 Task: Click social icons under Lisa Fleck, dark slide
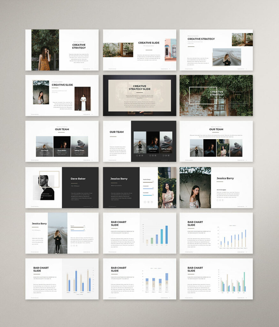[x=140, y=156]
